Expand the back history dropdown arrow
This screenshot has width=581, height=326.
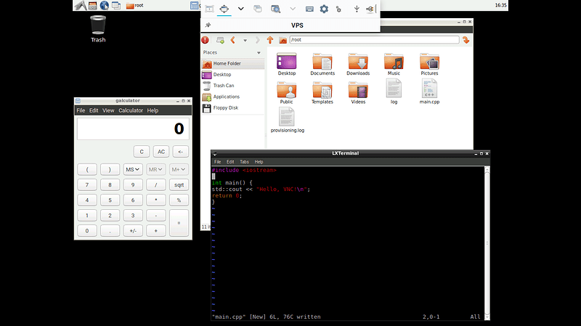click(245, 40)
